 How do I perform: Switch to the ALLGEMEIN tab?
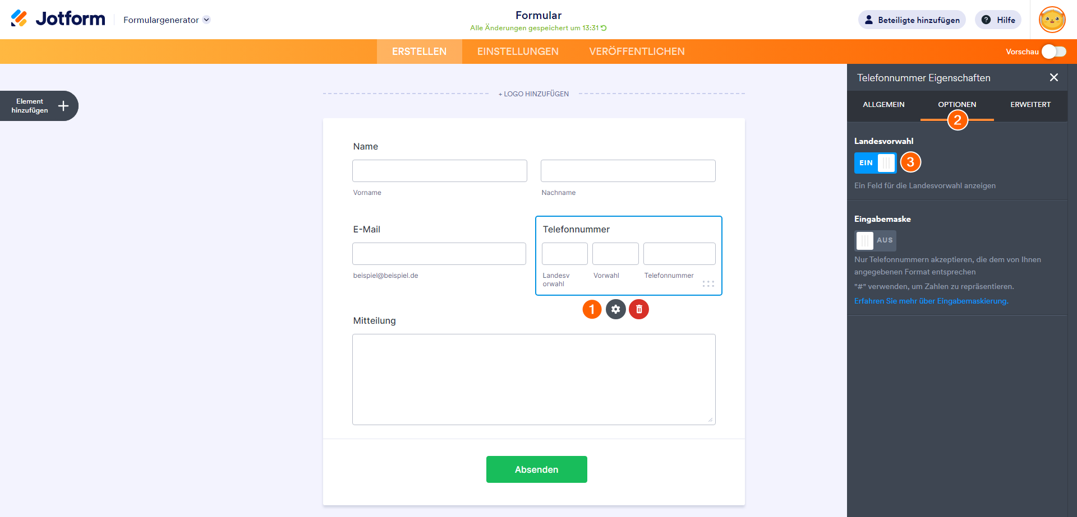point(883,105)
